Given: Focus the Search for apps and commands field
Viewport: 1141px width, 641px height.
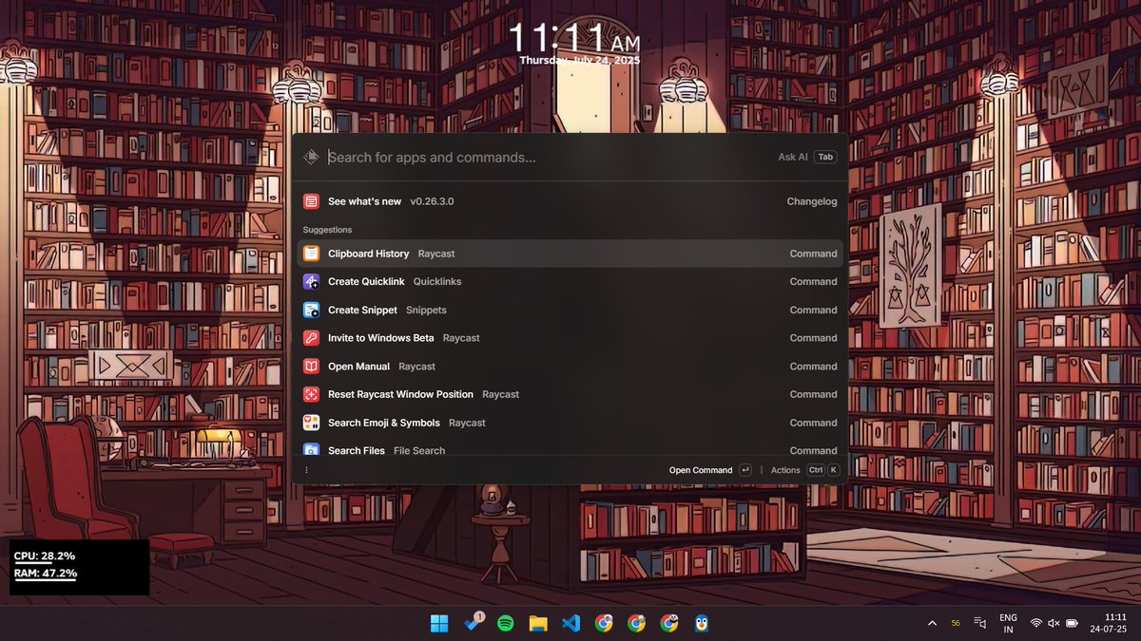Looking at the screenshot, I should (x=549, y=157).
